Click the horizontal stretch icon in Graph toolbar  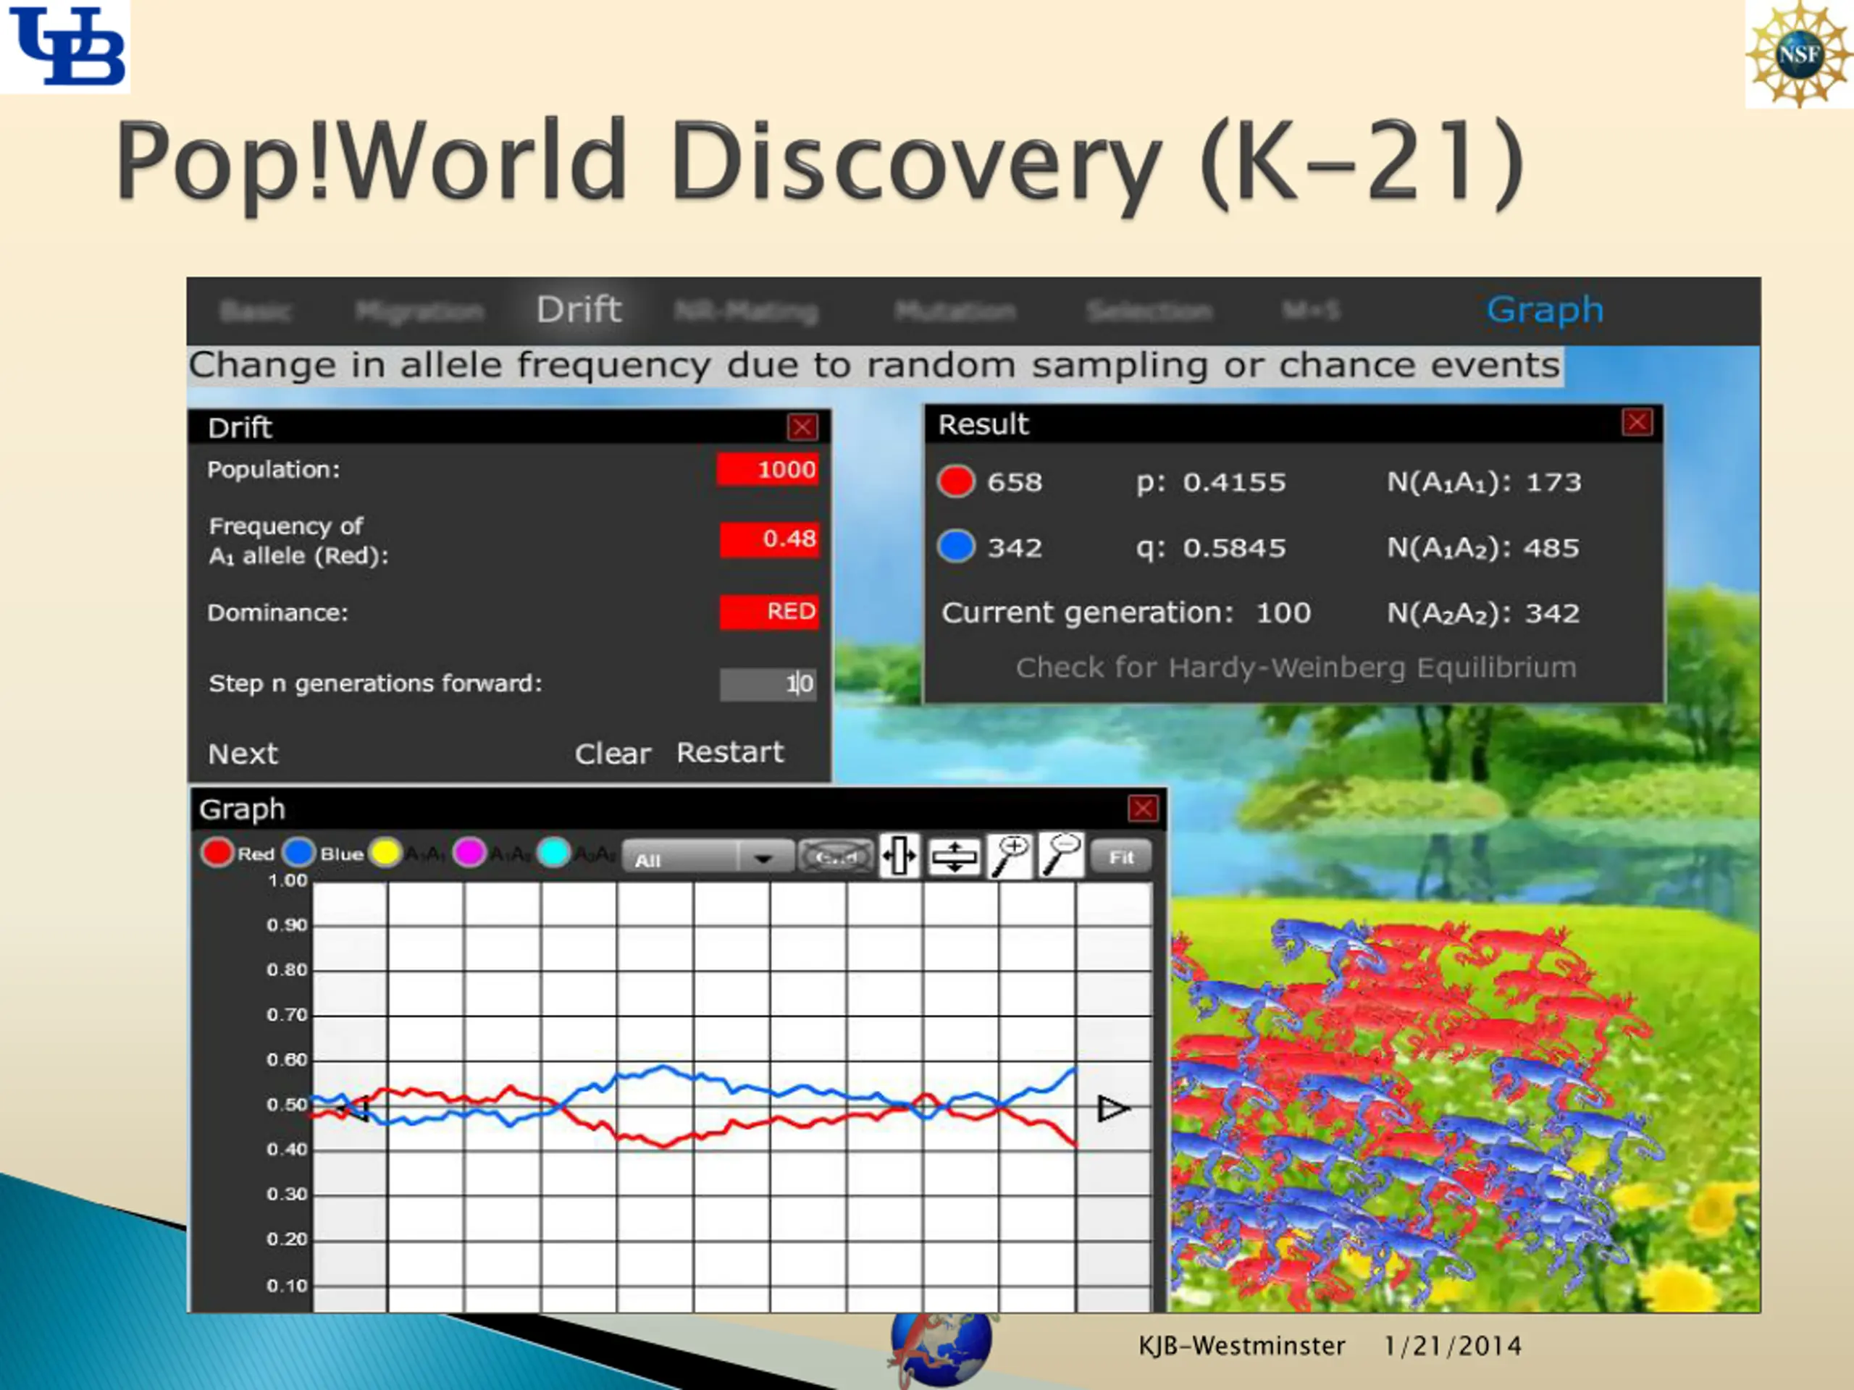point(900,856)
